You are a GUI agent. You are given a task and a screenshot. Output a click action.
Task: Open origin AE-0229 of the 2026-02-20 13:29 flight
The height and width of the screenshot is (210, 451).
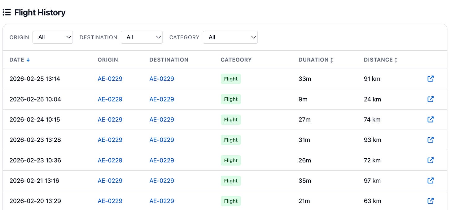110,201
